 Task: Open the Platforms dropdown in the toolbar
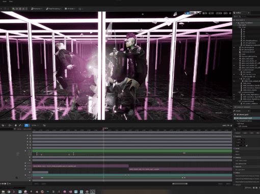[37, 9]
